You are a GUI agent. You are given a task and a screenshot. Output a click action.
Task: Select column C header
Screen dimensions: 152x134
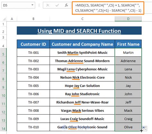coord(82,19)
